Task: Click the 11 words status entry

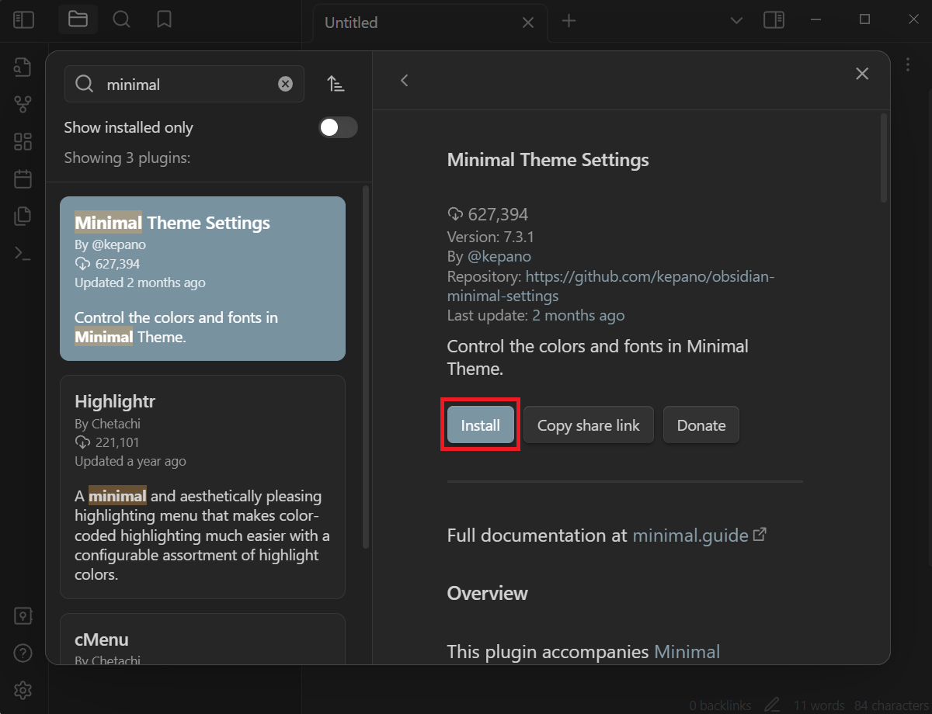Action: pyautogui.click(x=819, y=705)
